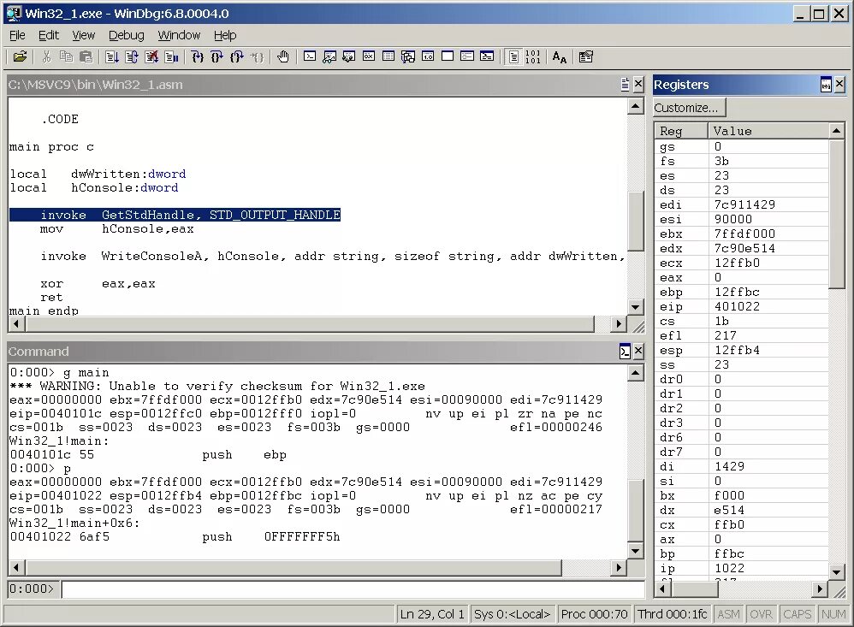Open the Registers window icon

[x=371, y=56]
